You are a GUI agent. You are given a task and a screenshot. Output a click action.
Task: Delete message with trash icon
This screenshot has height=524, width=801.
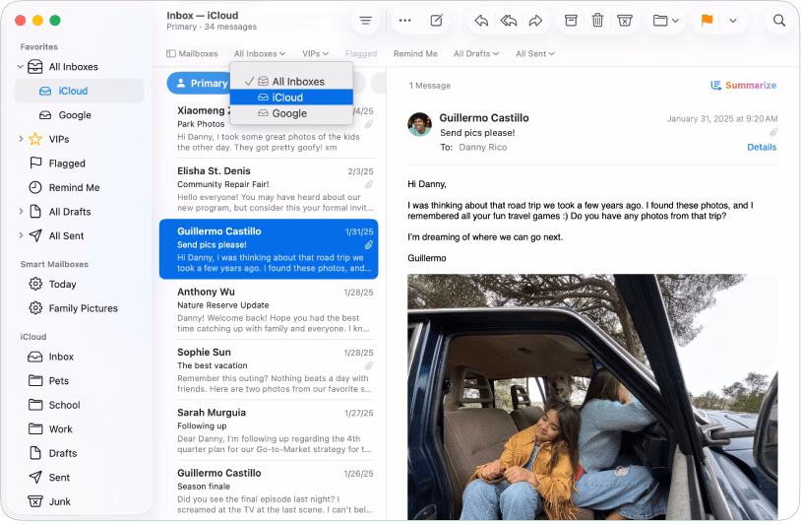[597, 21]
